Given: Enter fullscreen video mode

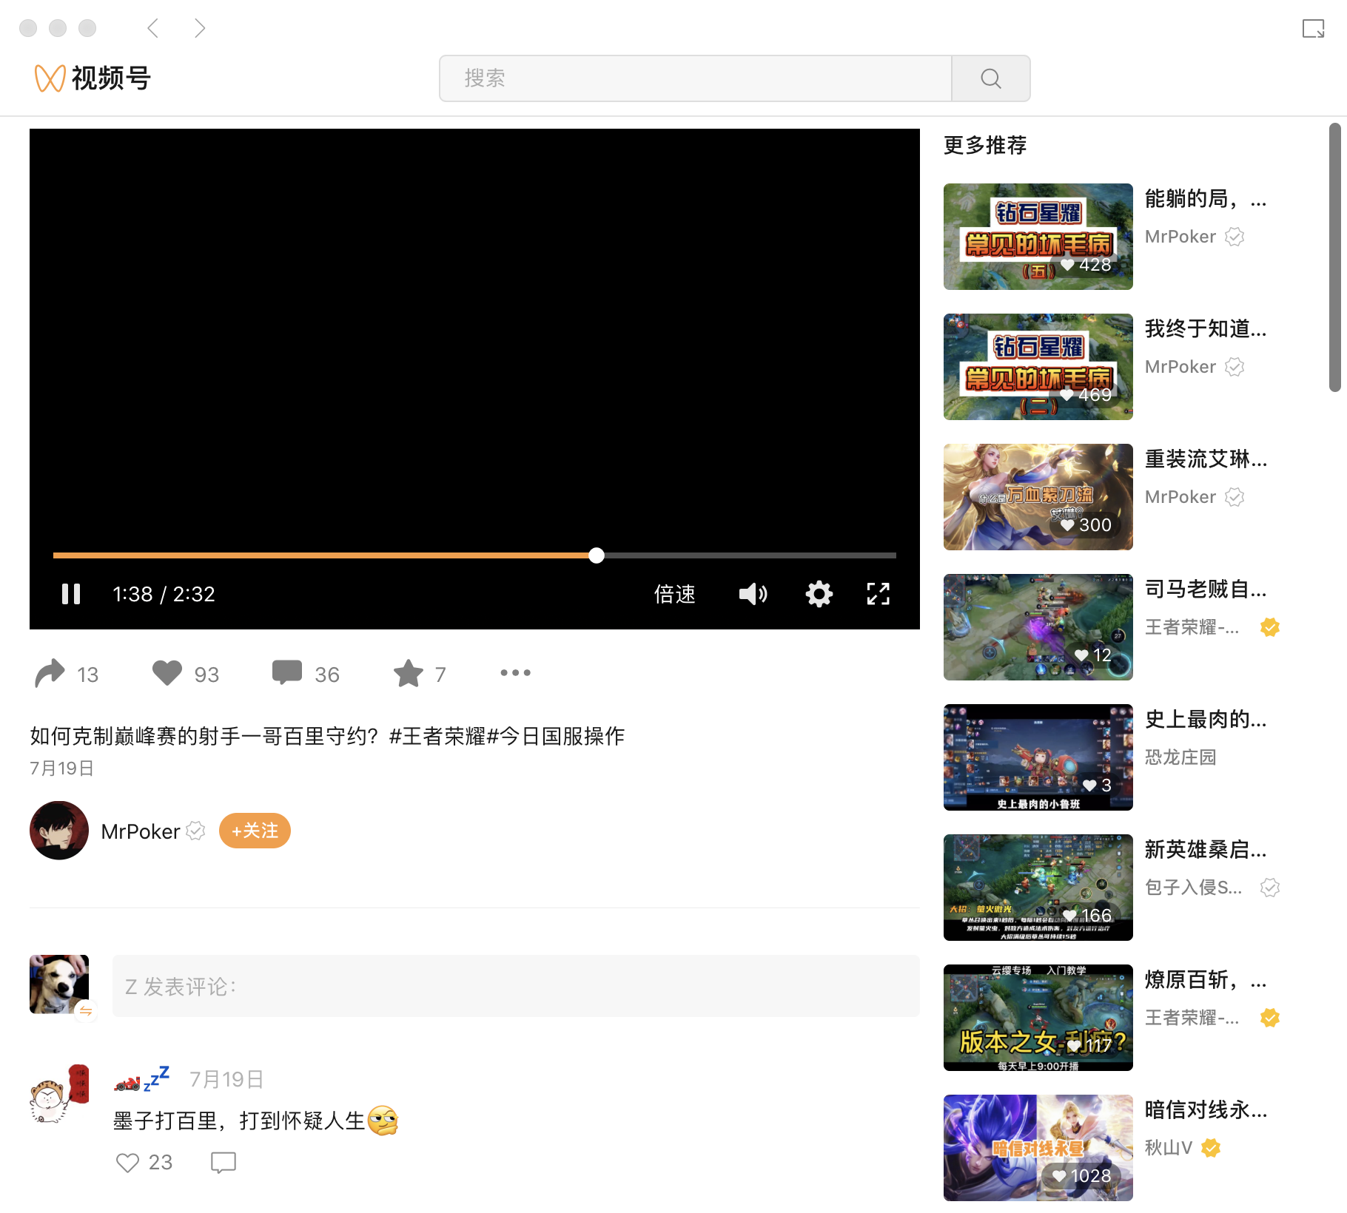Looking at the screenshot, I should click(x=879, y=594).
